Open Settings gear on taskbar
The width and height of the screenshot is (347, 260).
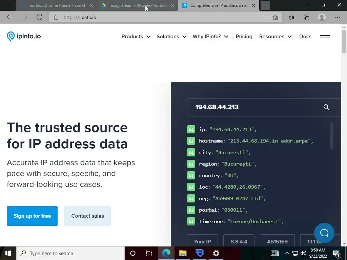pyautogui.click(x=216, y=253)
